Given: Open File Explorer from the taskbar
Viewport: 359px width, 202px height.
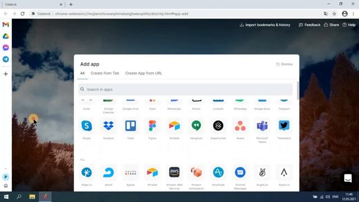Looking at the screenshot, I should 32,197.
